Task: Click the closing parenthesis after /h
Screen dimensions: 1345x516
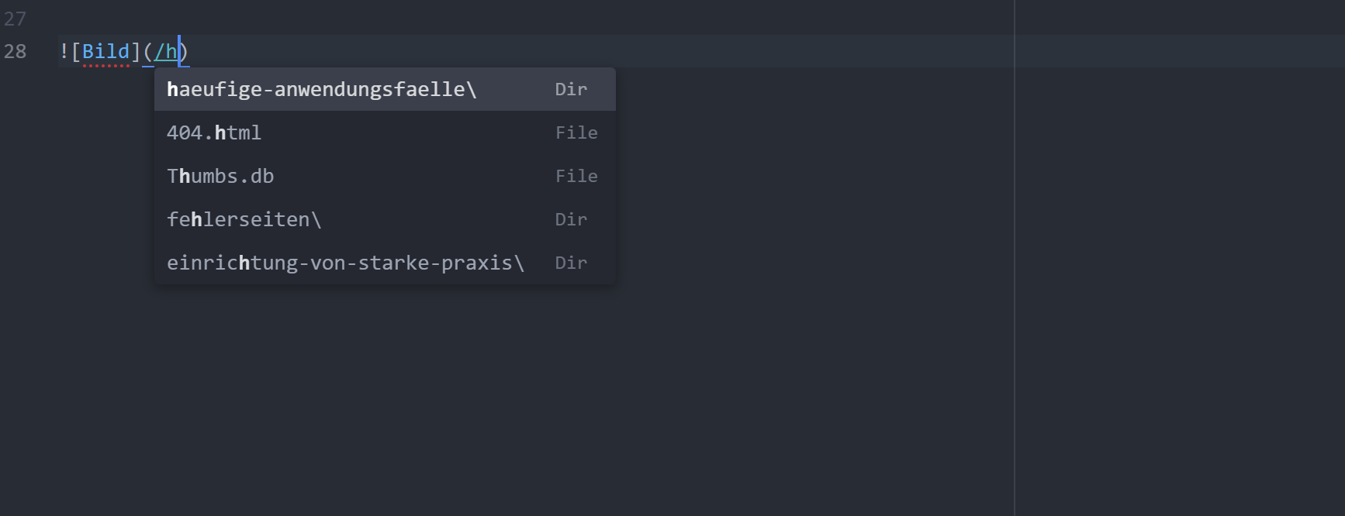Action: pyautogui.click(x=185, y=51)
